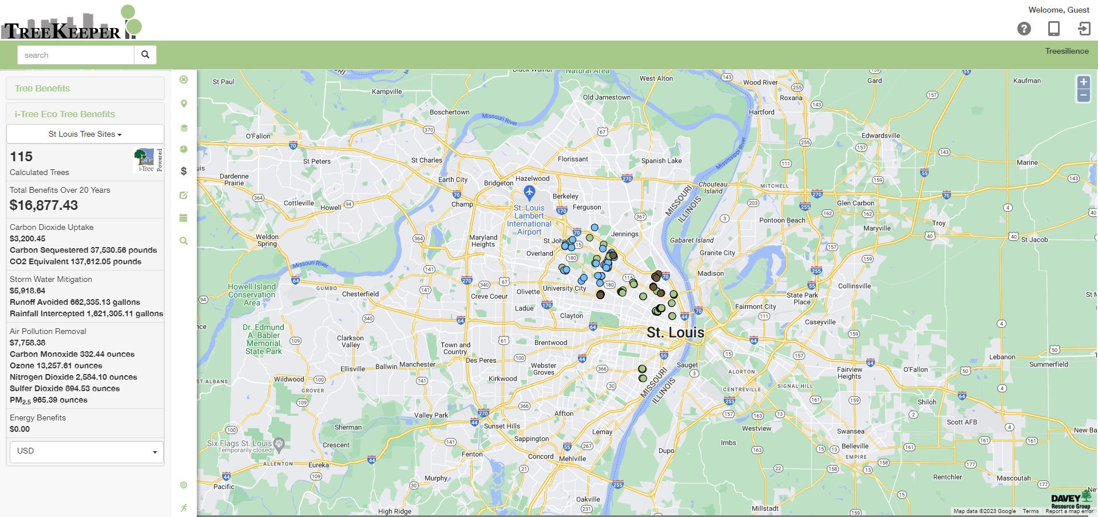
Task: Open the USD currency dropdown
Action: pyautogui.click(x=86, y=451)
